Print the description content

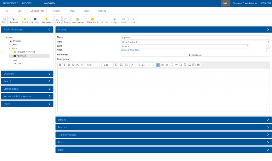(198, 65)
